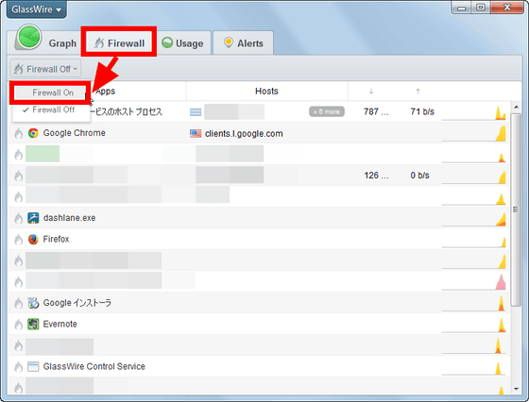Click the Google インストーラ installer icon
The width and height of the screenshot is (529, 402).
pos(33,303)
